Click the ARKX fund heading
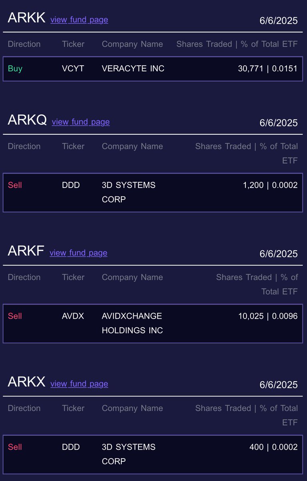The image size is (307, 481). (26, 382)
